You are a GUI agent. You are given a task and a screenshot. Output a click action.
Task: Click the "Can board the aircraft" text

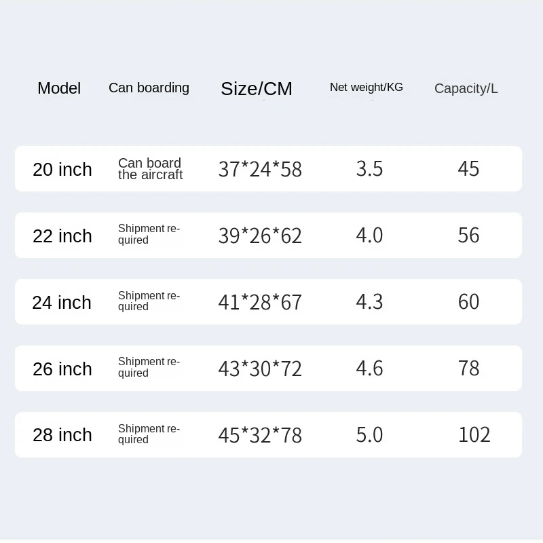tap(150, 168)
